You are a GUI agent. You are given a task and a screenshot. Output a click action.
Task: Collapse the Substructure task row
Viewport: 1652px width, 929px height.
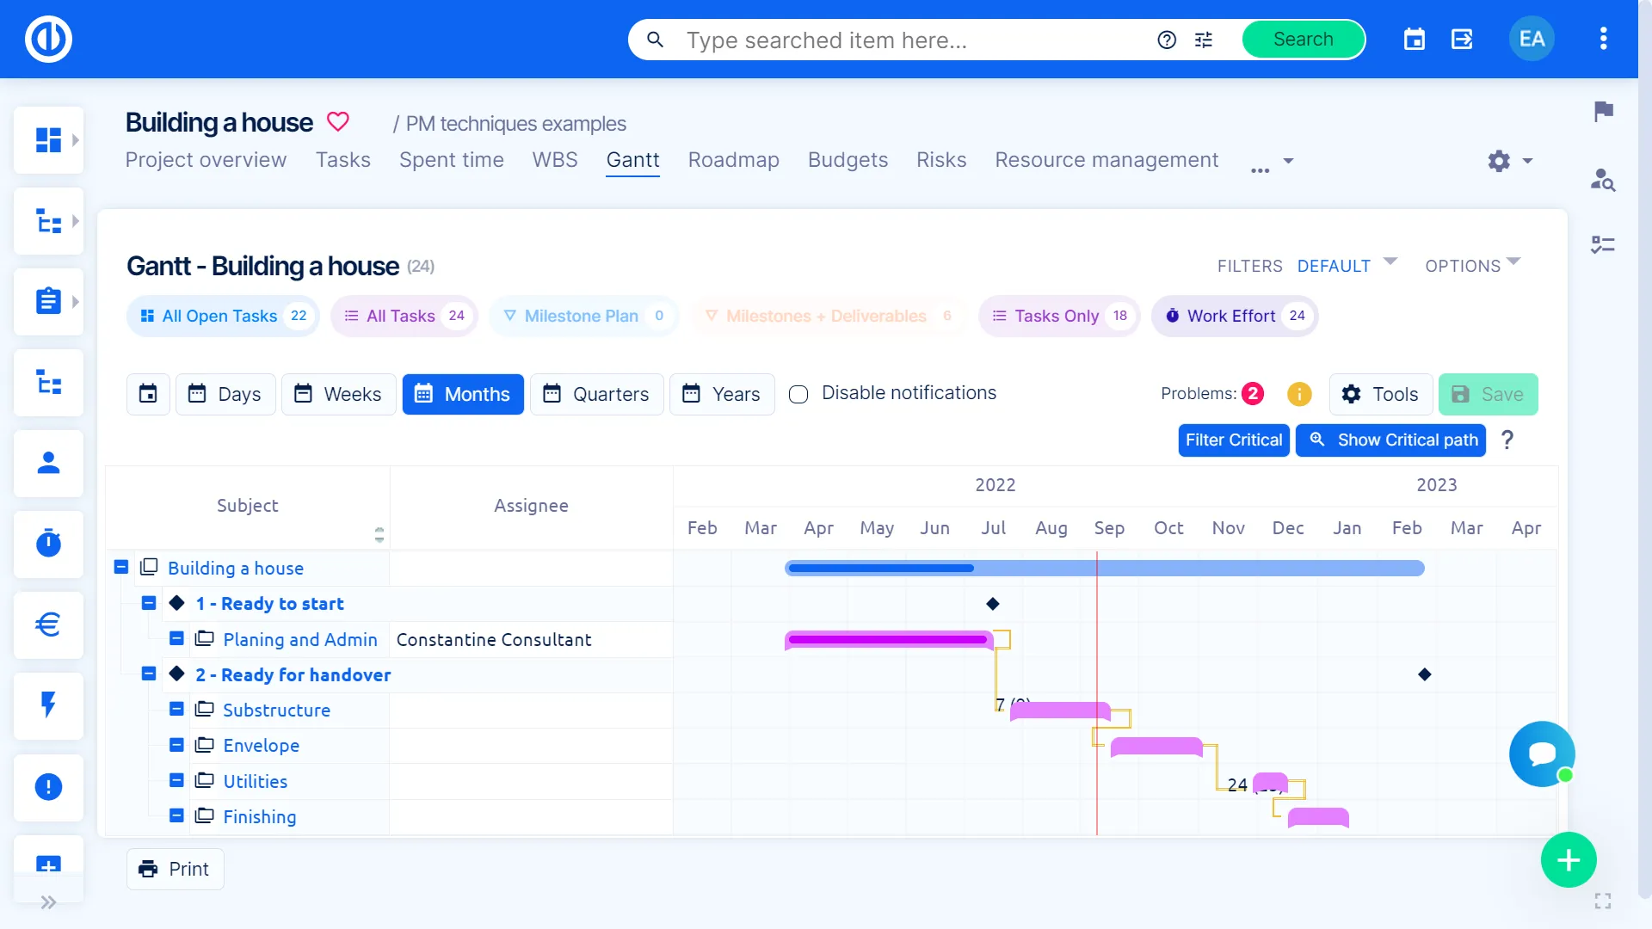(176, 710)
